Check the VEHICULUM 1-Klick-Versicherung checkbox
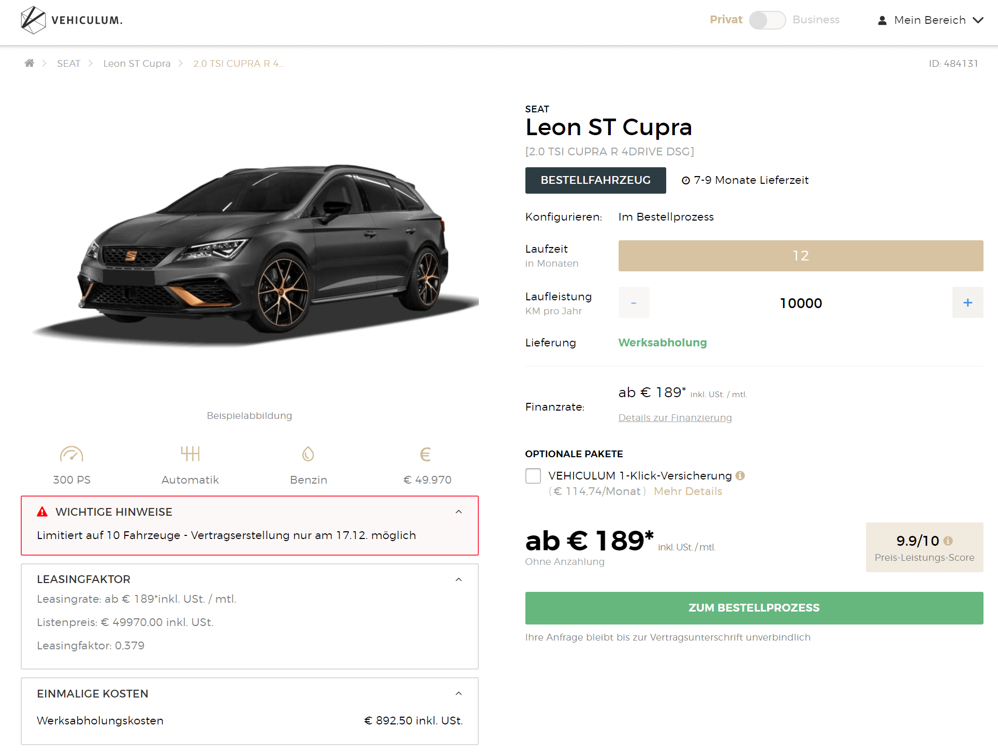Viewport: 998px width, 756px height. 533,476
